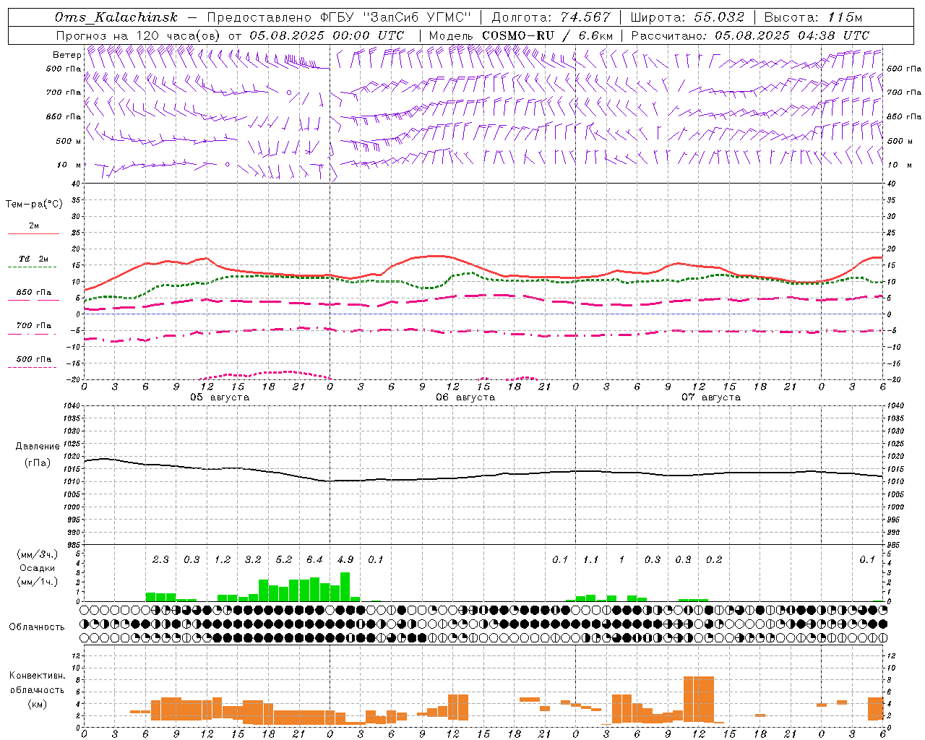The height and width of the screenshot is (740, 925).
Task: Click the date label 06 августа
Action: coord(465,397)
